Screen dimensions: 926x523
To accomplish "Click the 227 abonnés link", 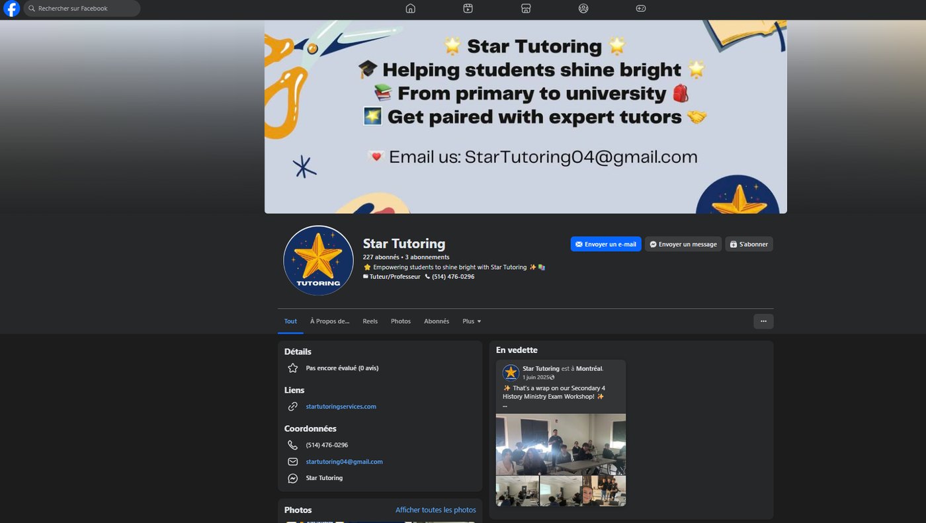I will (381, 257).
